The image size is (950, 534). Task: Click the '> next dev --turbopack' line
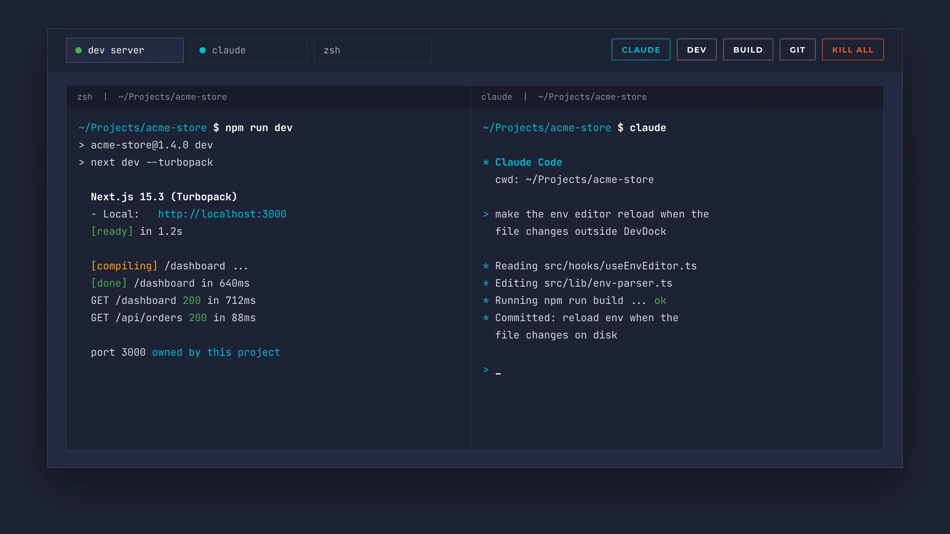(146, 163)
